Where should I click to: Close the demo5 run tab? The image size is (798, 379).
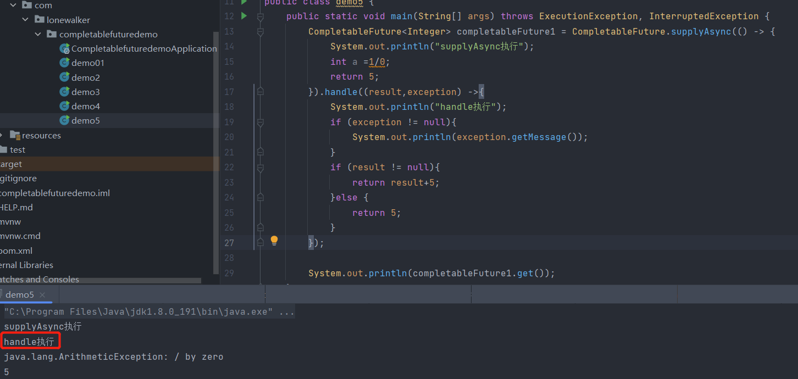(42, 295)
